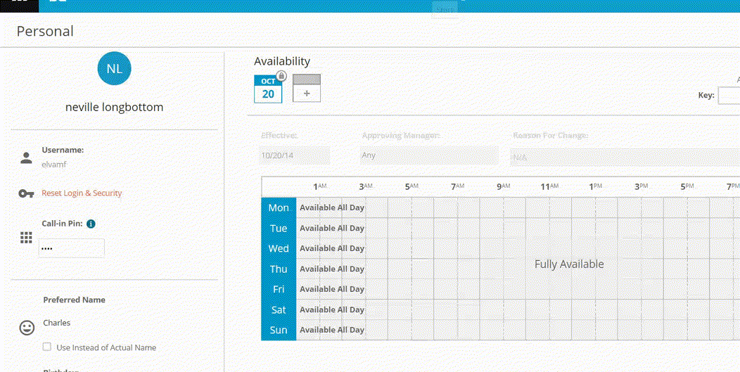
Task: Click the Effective date field 10/20/14
Action: [x=295, y=155]
